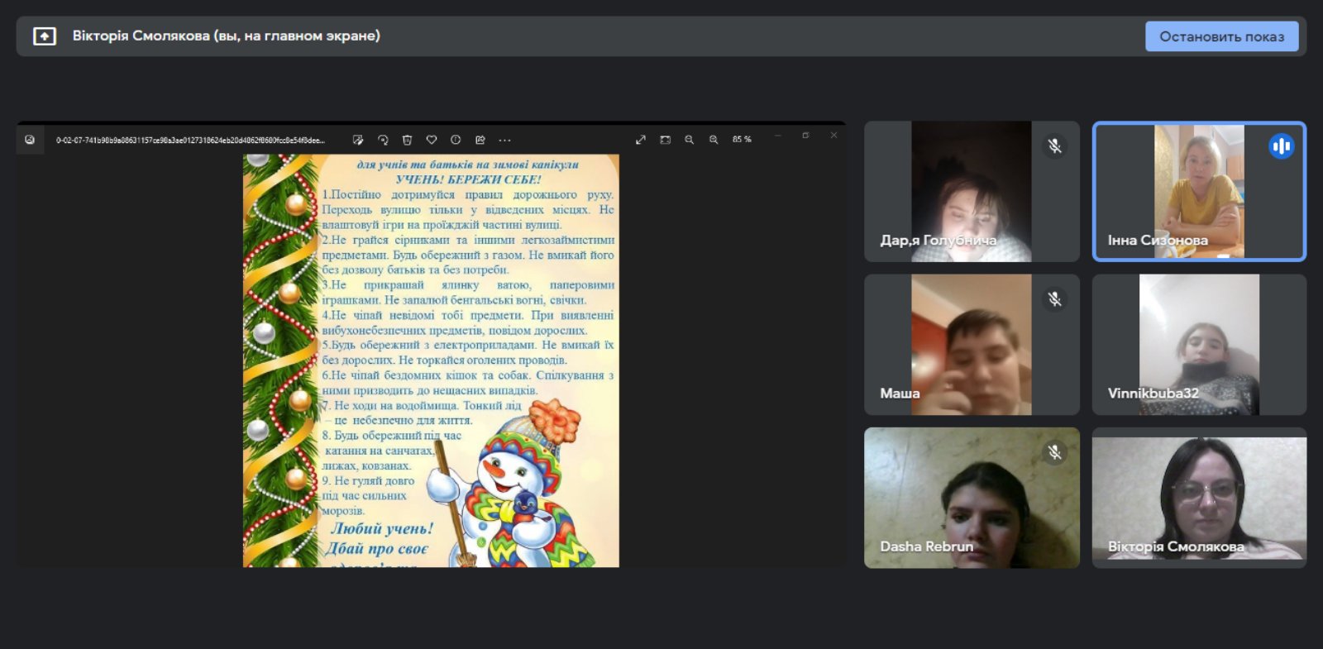
Task: Click the image file name in Photos title bar
Action: pos(190,141)
